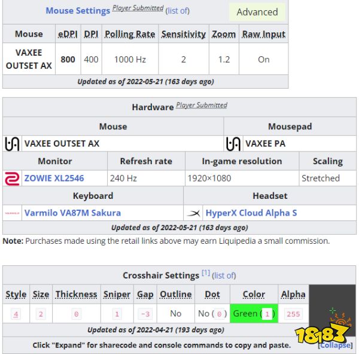
Task: Click the HyperX logo icon in Headset row
Action: tap(193, 213)
